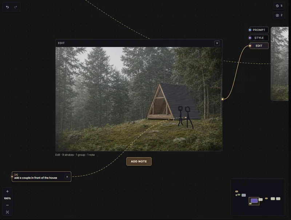This screenshot has height=220, width=291.
Task: Click the yellow output port on the image
Action: tap(222, 99)
